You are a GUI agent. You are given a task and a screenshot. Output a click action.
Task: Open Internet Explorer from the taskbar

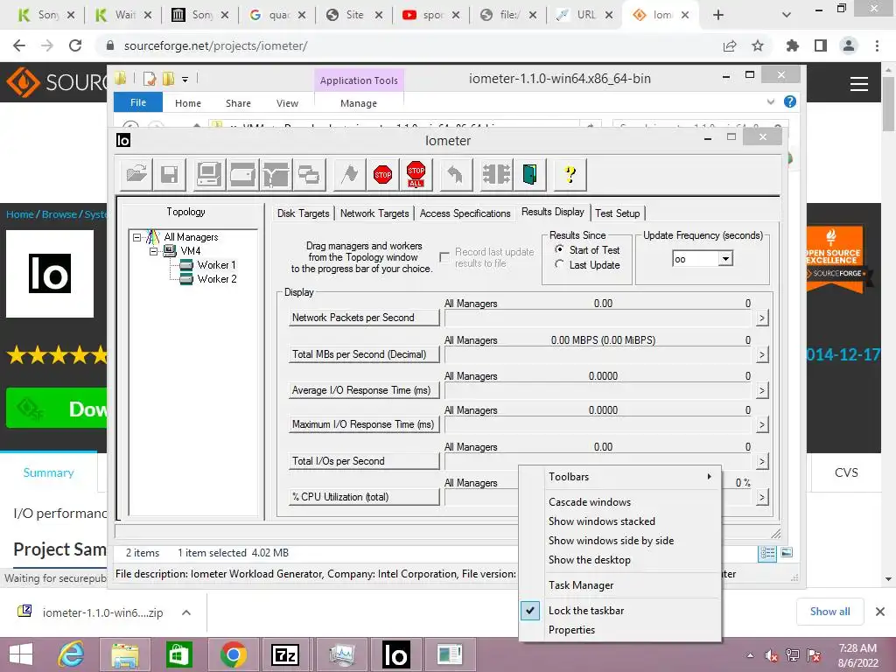point(72,654)
